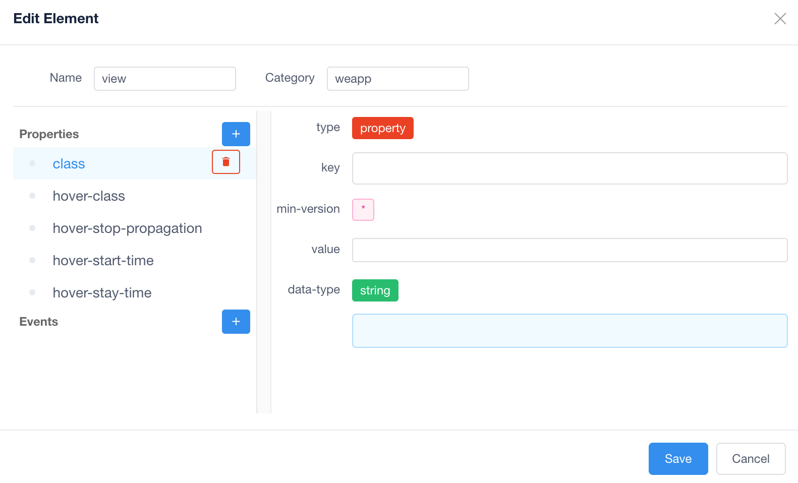Click the min-version label
This screenshot has height=483, width=798.
[308, 209]
